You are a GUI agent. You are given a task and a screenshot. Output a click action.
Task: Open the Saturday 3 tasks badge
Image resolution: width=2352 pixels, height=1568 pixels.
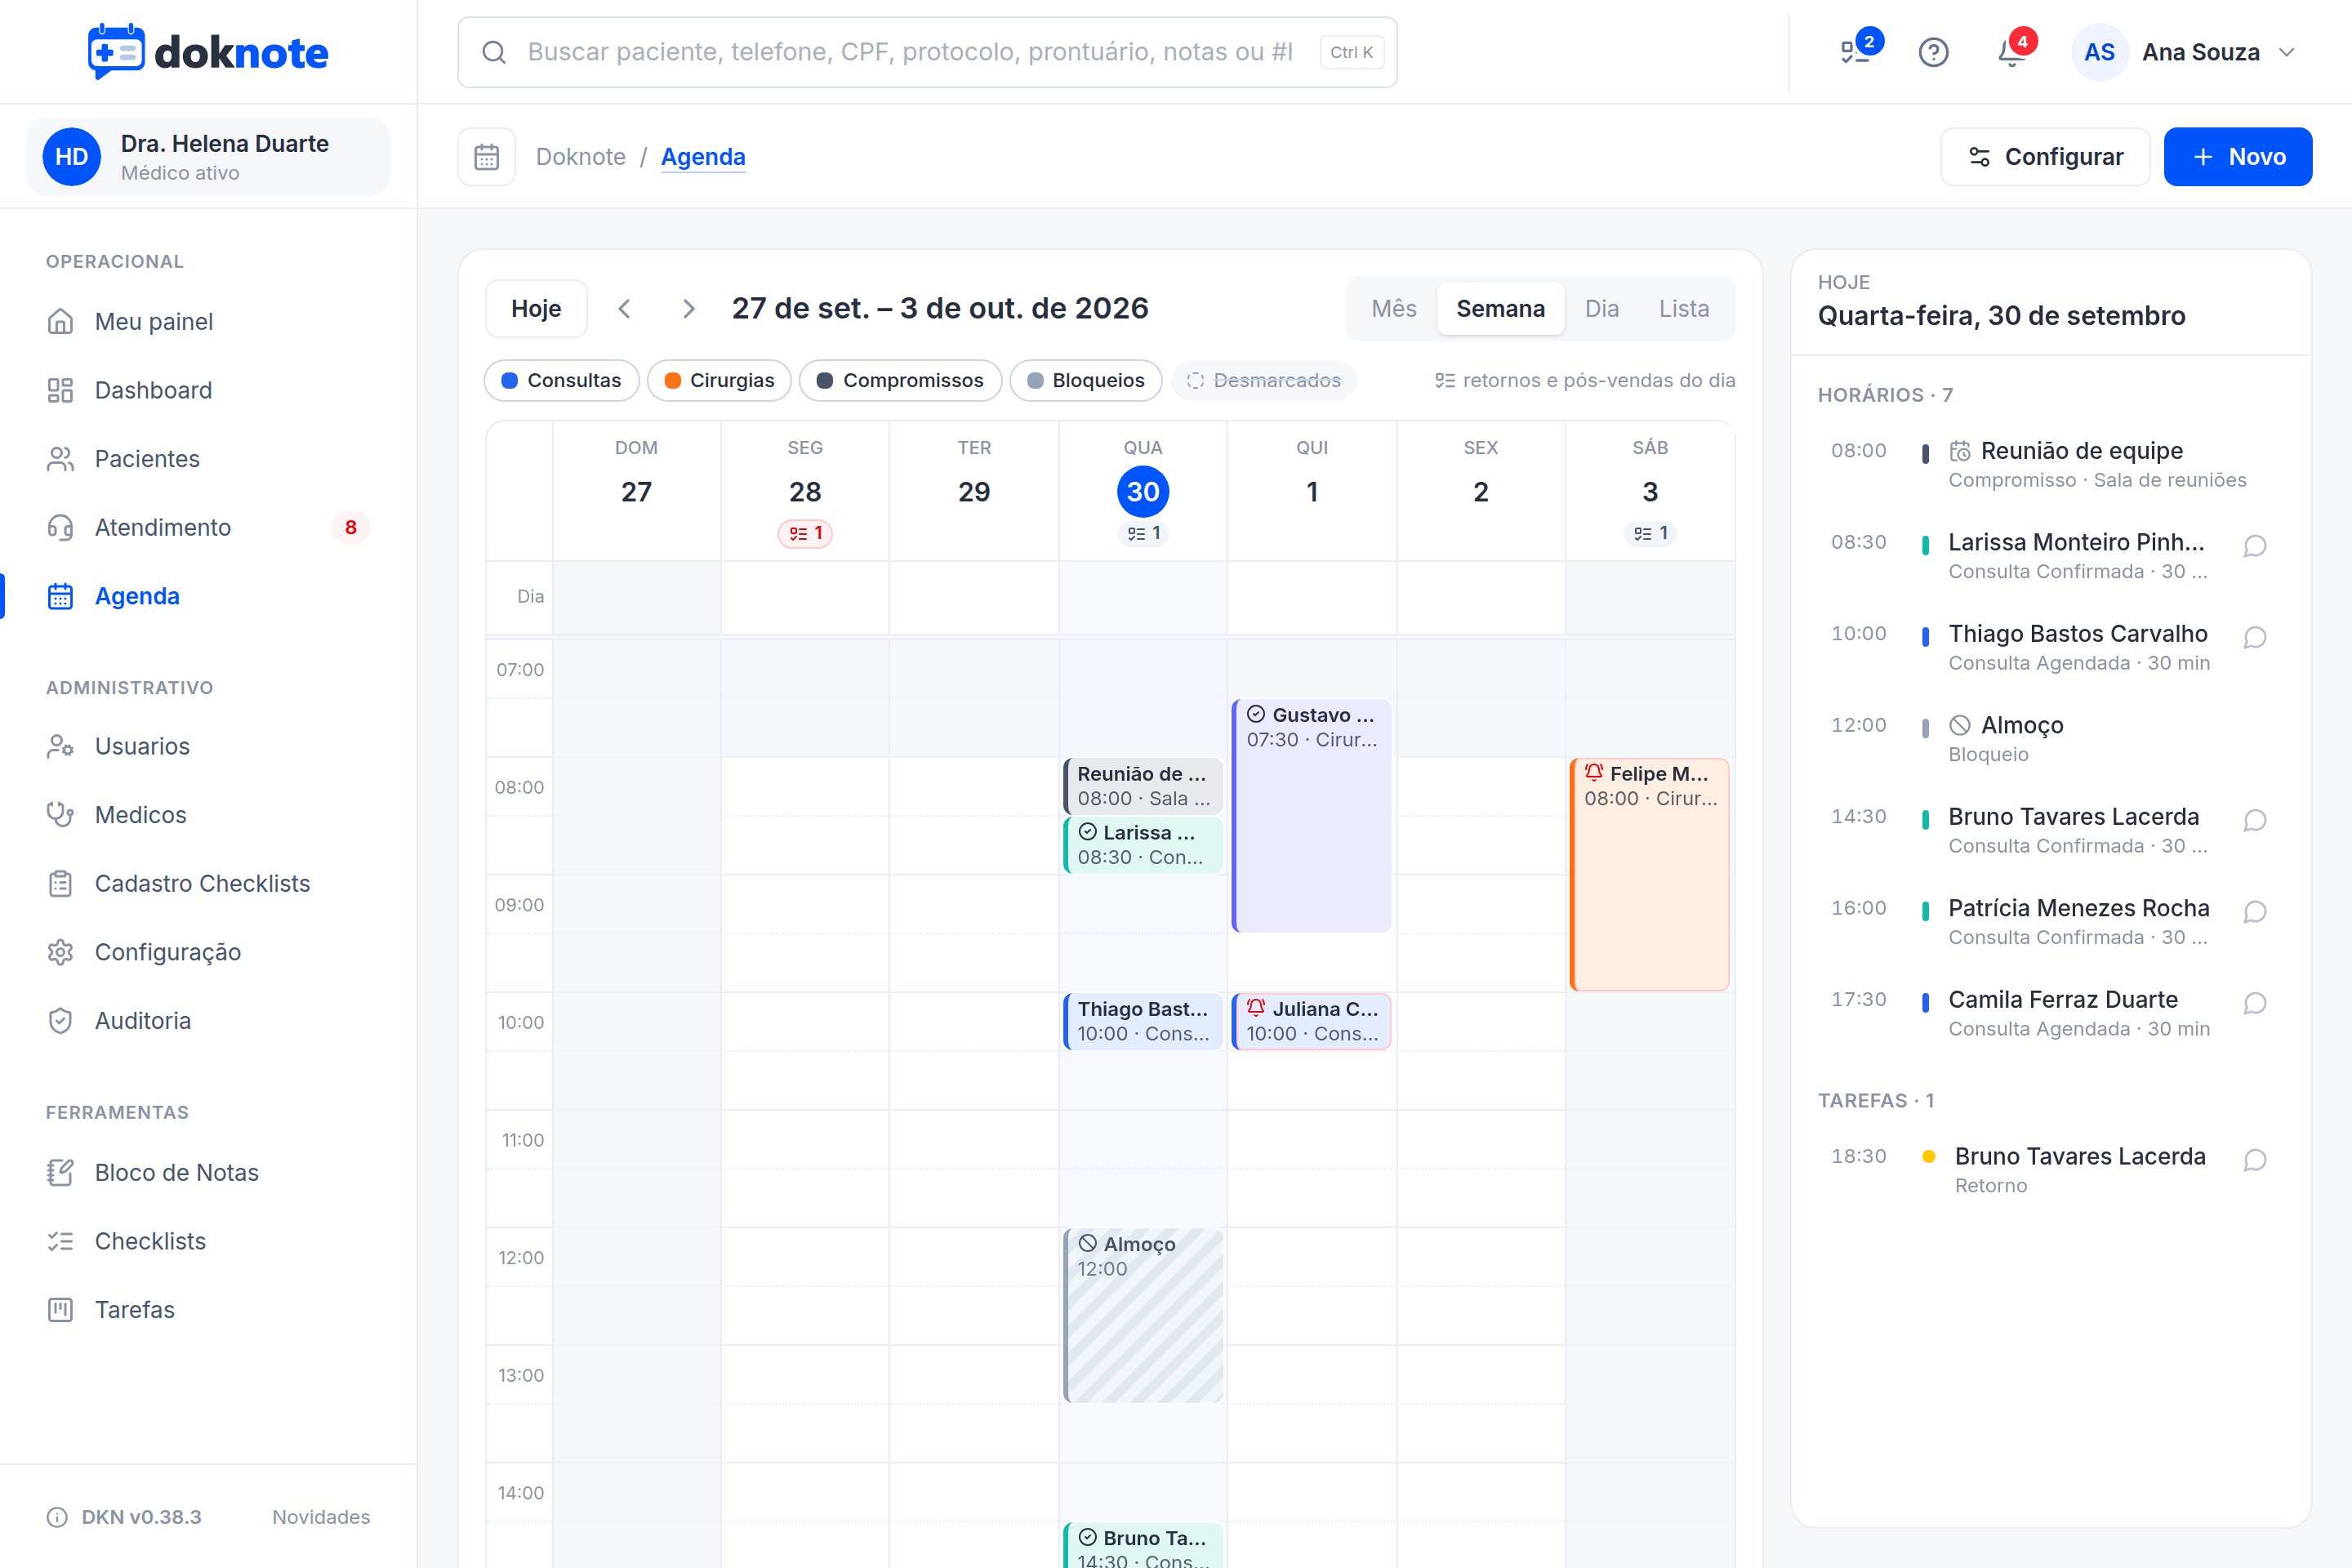(x=1650, y=533)
